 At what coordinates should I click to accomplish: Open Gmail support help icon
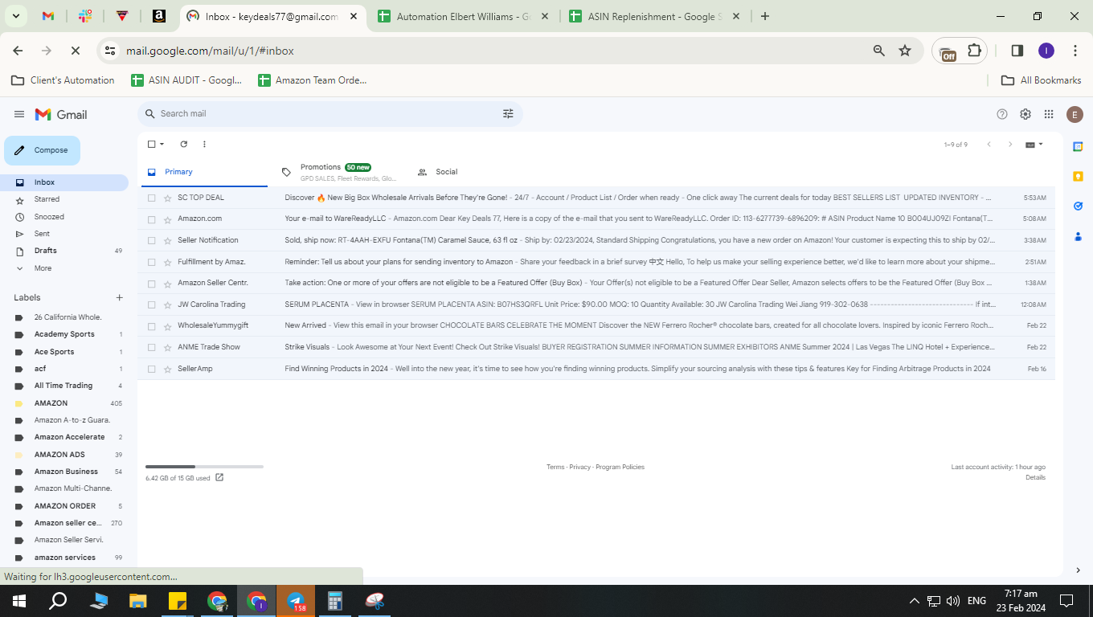[1002, 114]
